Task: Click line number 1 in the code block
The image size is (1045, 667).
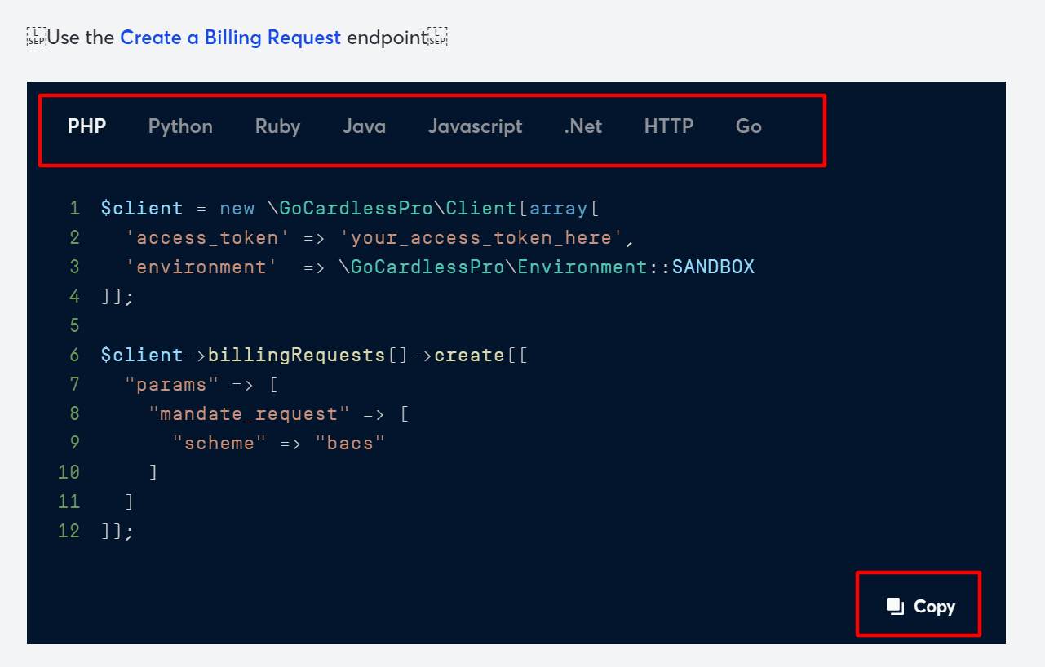Action: point(74,208)
